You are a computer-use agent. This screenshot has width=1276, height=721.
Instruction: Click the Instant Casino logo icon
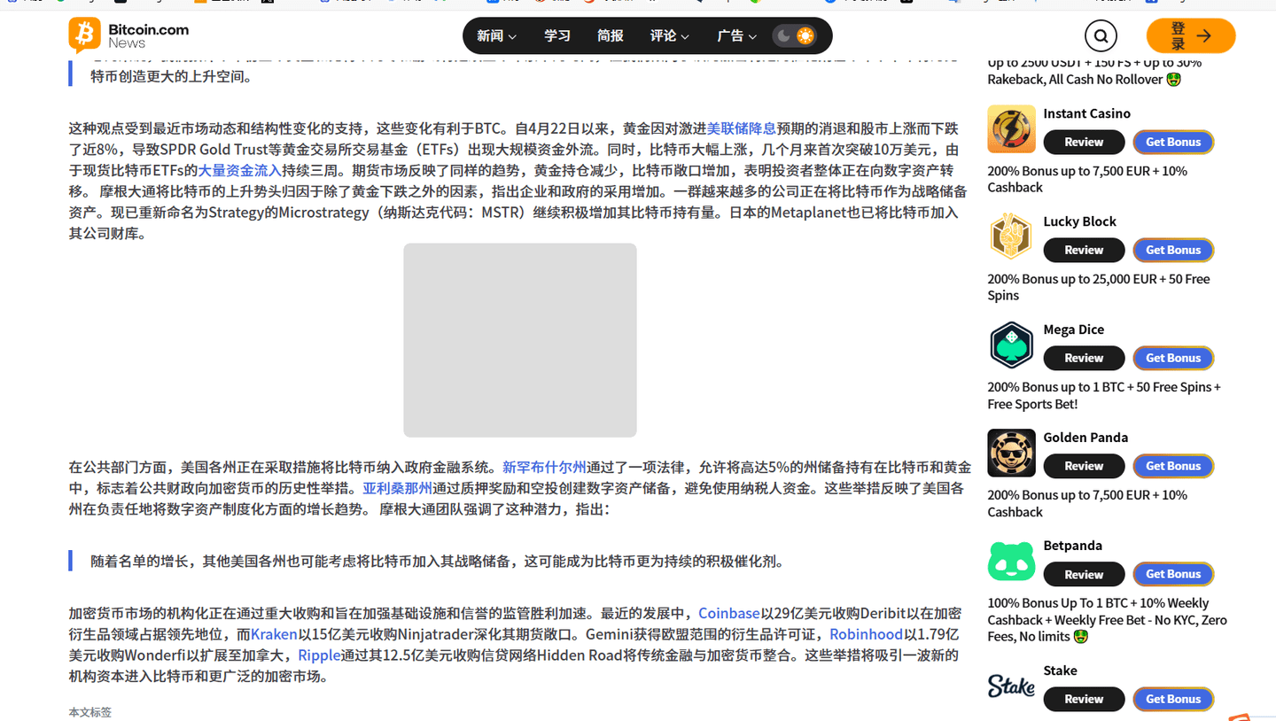(x=1011, y=129)
